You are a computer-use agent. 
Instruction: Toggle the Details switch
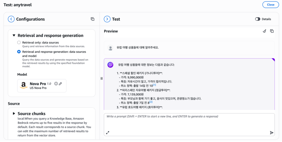tap(258, 19)
